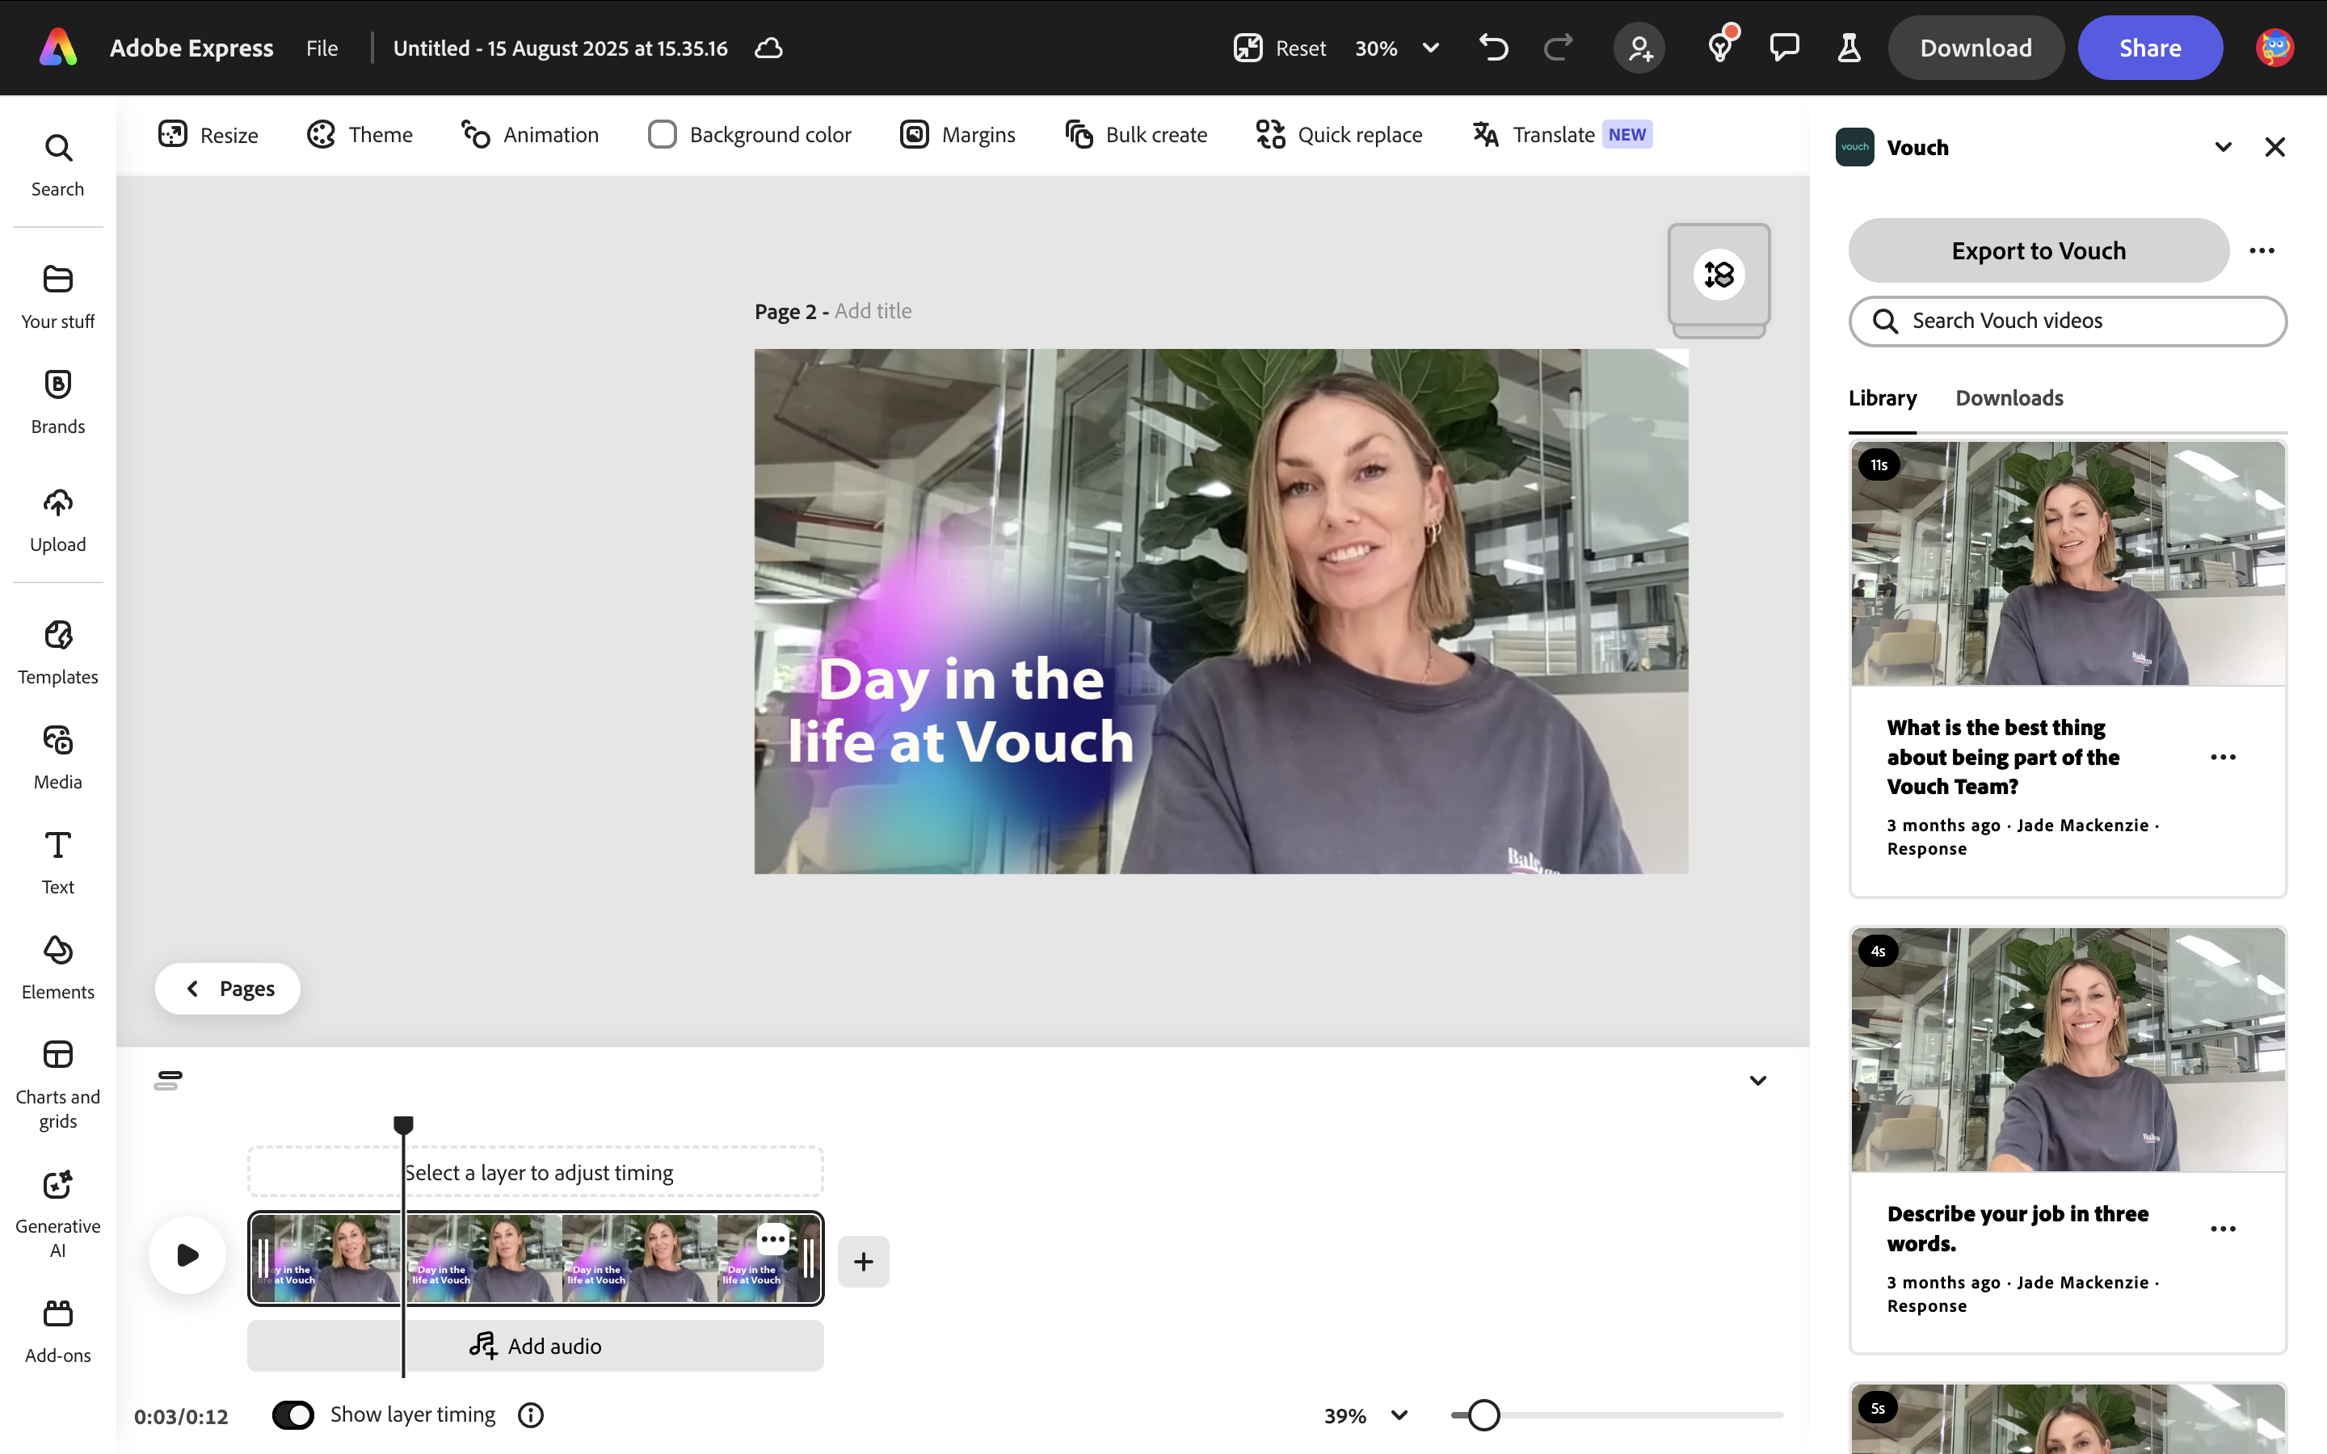The width and height of the screenshot is (2327, 1454).
Task: Click the Search Vouch videos field
Action: (x=2068, y=321)
